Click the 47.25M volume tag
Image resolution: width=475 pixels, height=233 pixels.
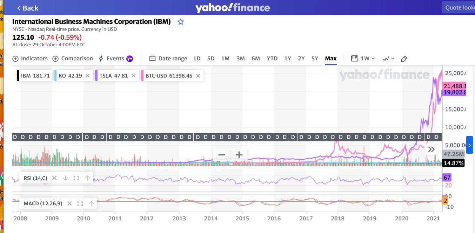click(454, 154)
